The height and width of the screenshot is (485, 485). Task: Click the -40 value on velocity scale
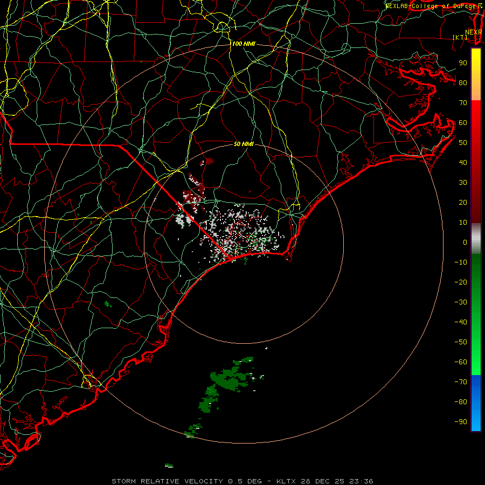tap(461, 322)
